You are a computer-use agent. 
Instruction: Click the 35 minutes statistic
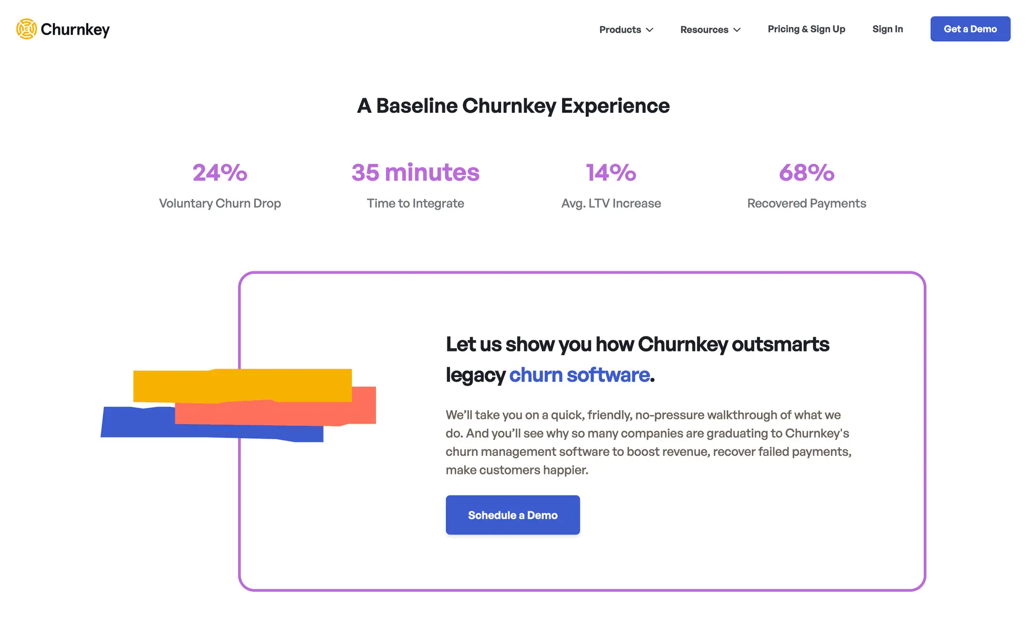pyautogui.click(x=415, y=172)
